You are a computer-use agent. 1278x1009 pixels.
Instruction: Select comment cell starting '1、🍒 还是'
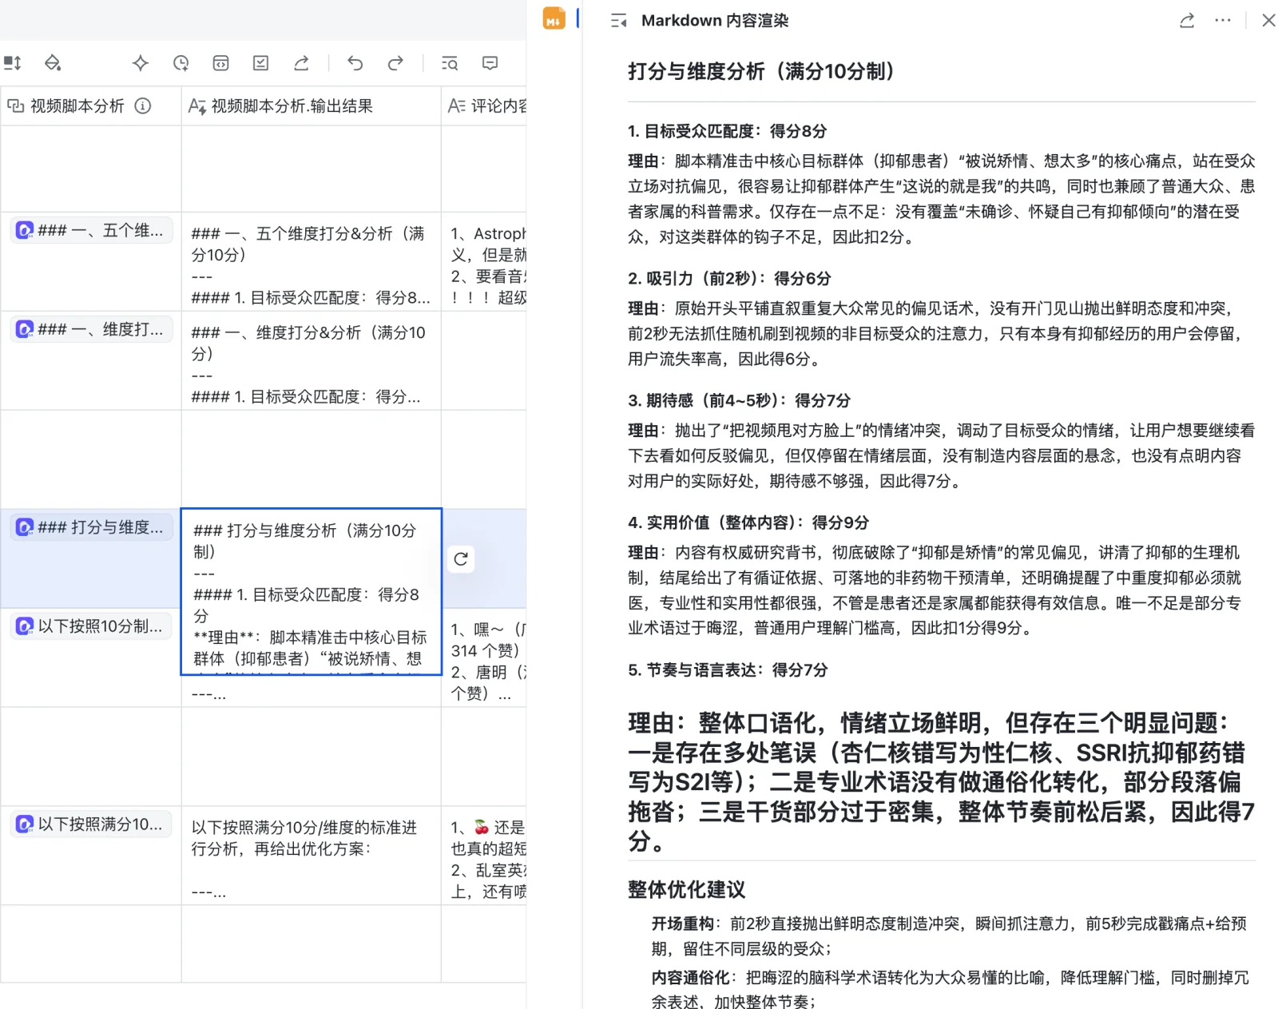484,856
